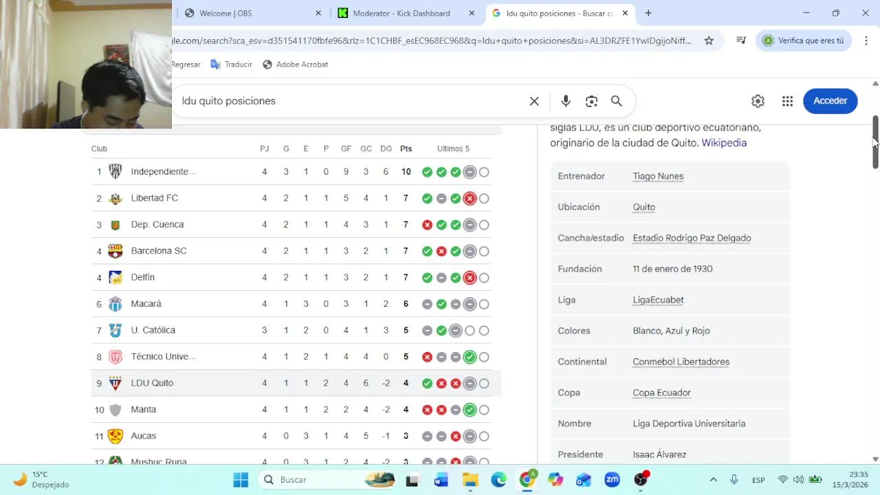Click Técnico Unive... team name

click(x=164, y=357)
